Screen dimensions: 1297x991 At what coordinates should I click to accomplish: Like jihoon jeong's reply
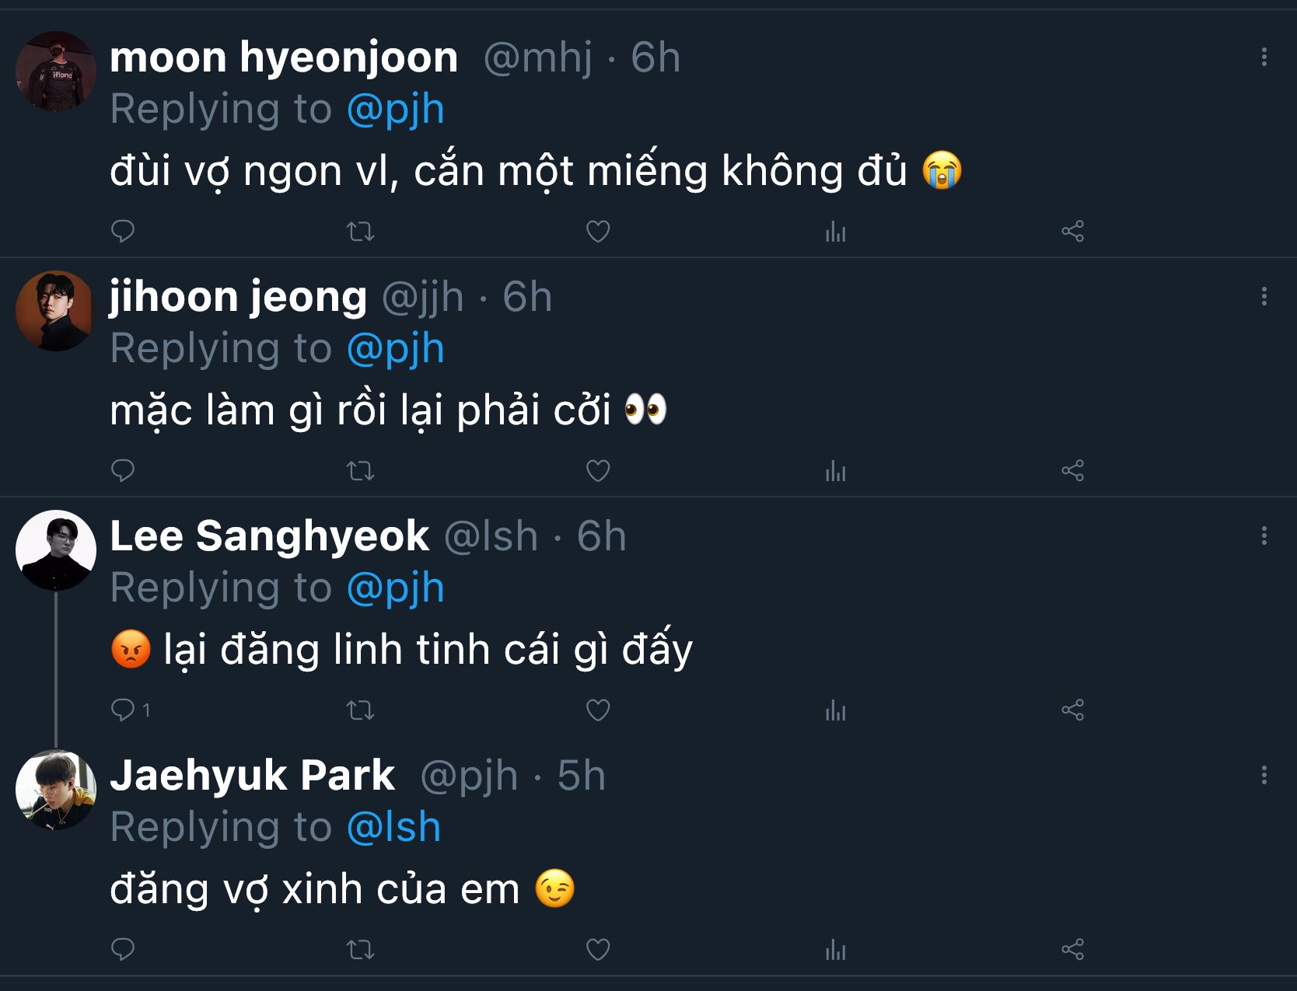click(x=597, y=470)
